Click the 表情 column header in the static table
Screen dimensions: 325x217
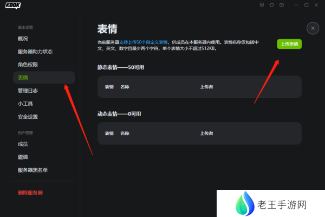[x=109, y=87]
